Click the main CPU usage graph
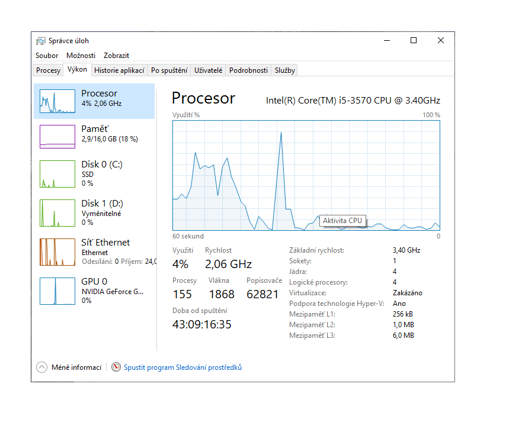 pyautogui.click(x=306, y=175)
